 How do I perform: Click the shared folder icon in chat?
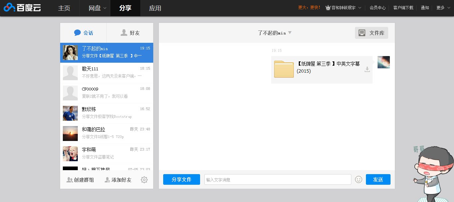pos(284,69)
